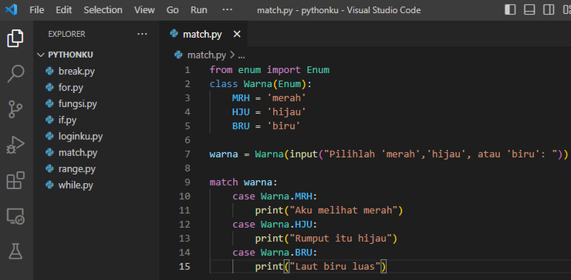The height and width of the screenshot is (280, 571).
Task: Open while.py from the Explorer
Action: point(76,185)
